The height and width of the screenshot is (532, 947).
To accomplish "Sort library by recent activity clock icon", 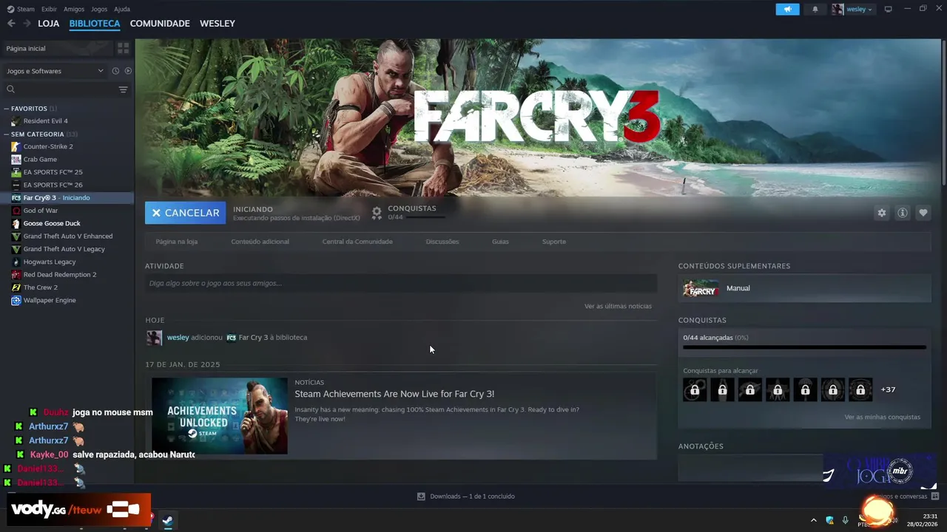I will pos(115,71).
